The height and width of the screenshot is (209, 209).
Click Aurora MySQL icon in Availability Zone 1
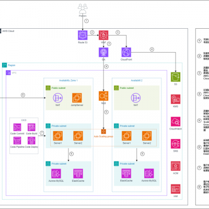56,173
